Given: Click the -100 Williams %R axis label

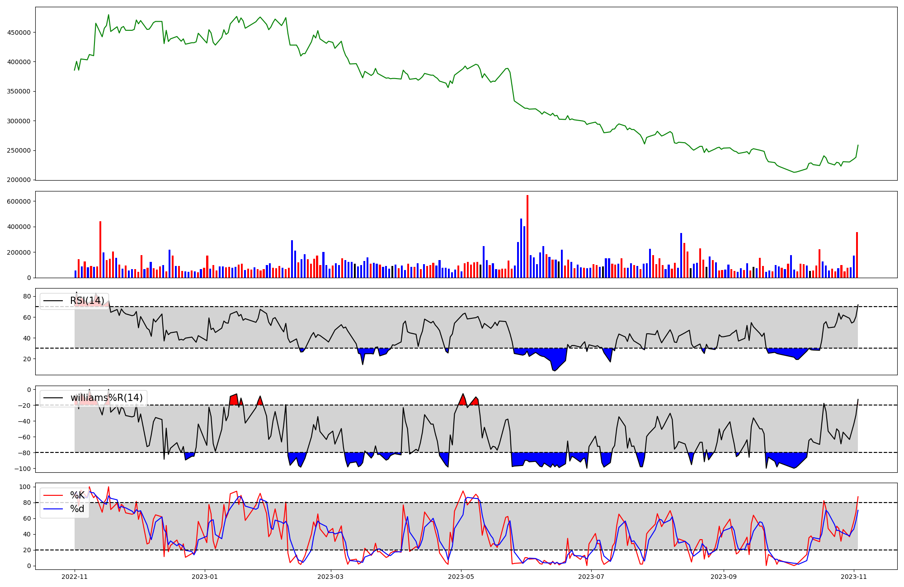Looking at the screenshot, I should pyautogui.click(x=23, y=469).
